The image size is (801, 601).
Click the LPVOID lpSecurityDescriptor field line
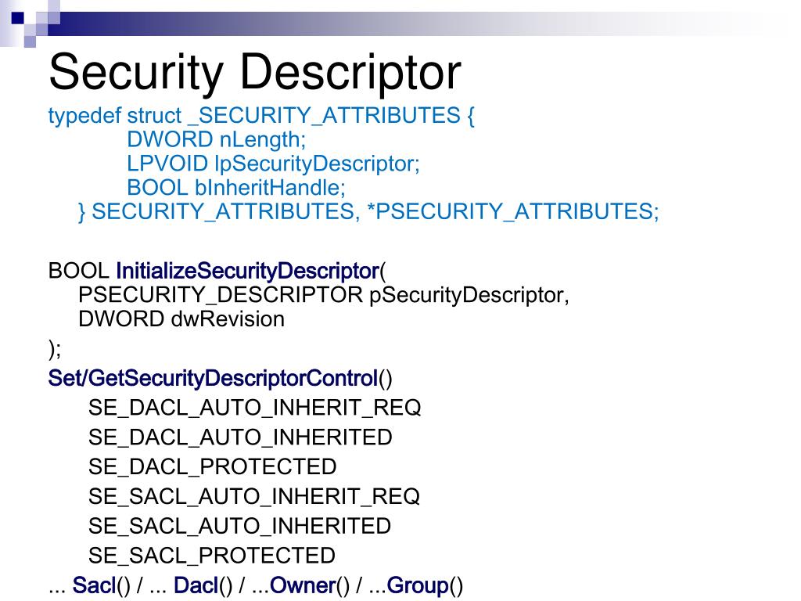(273, 164)
